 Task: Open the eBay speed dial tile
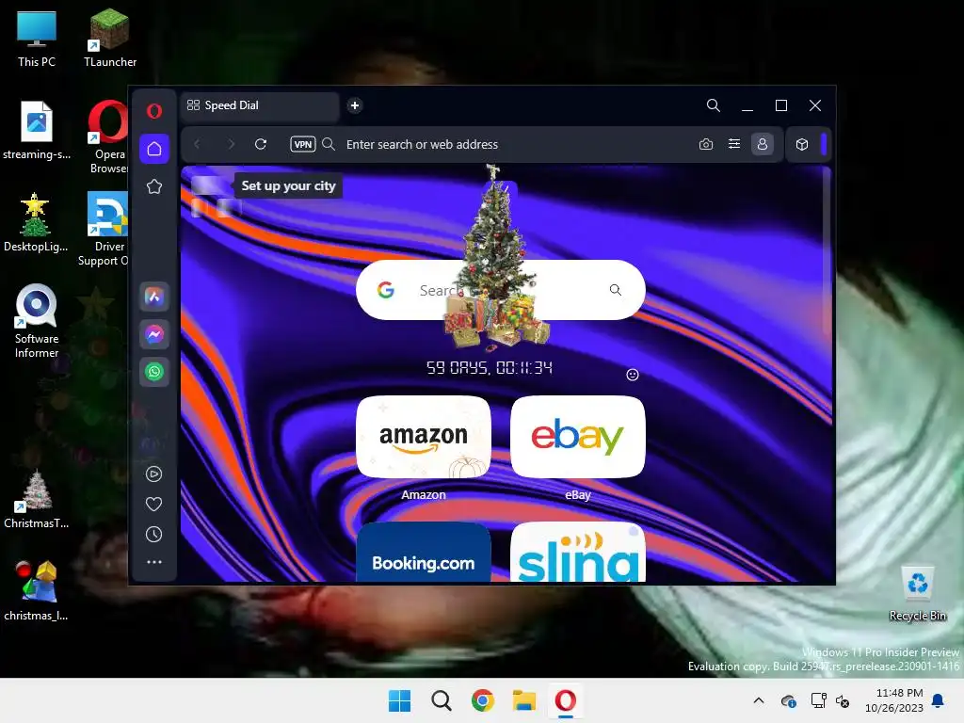click(578, 437)
